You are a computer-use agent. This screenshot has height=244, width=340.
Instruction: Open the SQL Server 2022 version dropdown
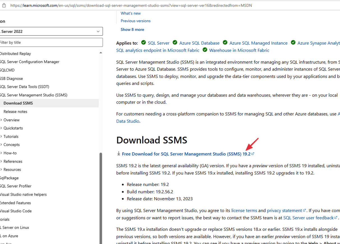(x=51, y=31)
